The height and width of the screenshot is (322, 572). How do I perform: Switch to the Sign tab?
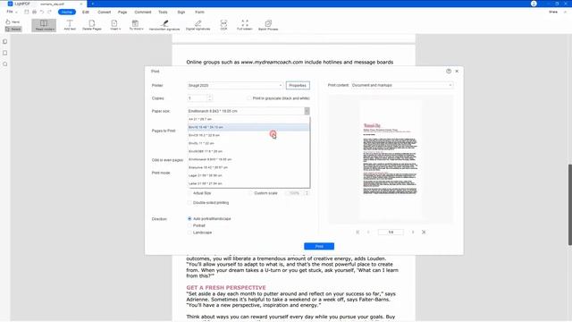pyautogui.click(x=181, y=12)
